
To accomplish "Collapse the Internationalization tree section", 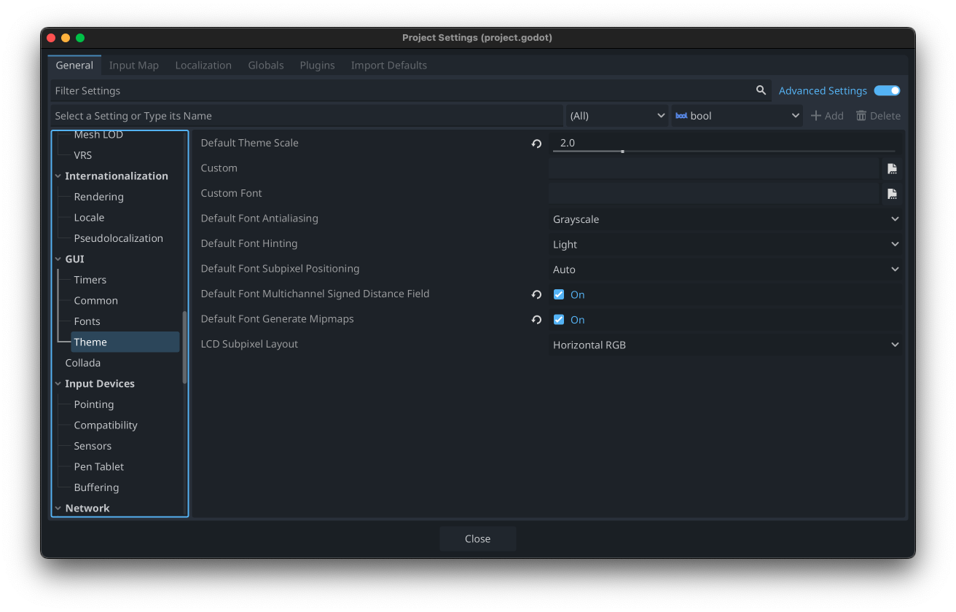I will (58, 176).
